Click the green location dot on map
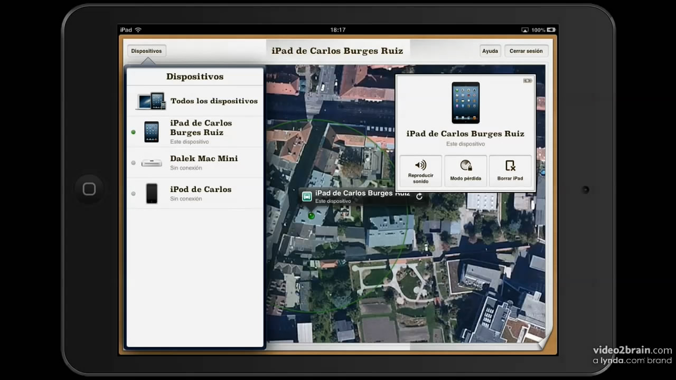 coord(311,215)
